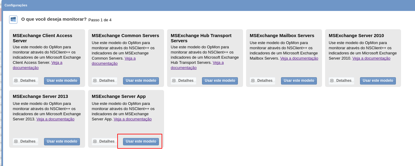Click plus icon on MSExchange Server App card

click(x=95, y=141)
